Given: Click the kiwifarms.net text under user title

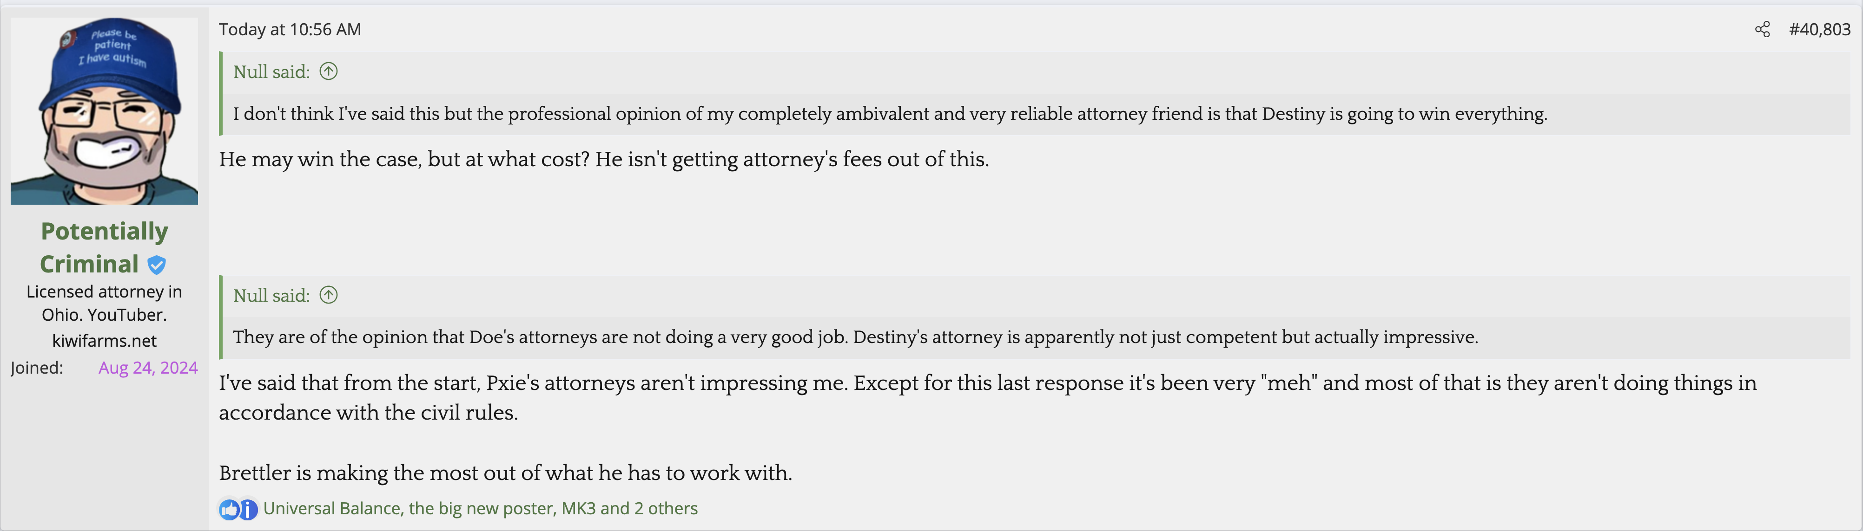Looking at the screenshot, I should 104,340.
